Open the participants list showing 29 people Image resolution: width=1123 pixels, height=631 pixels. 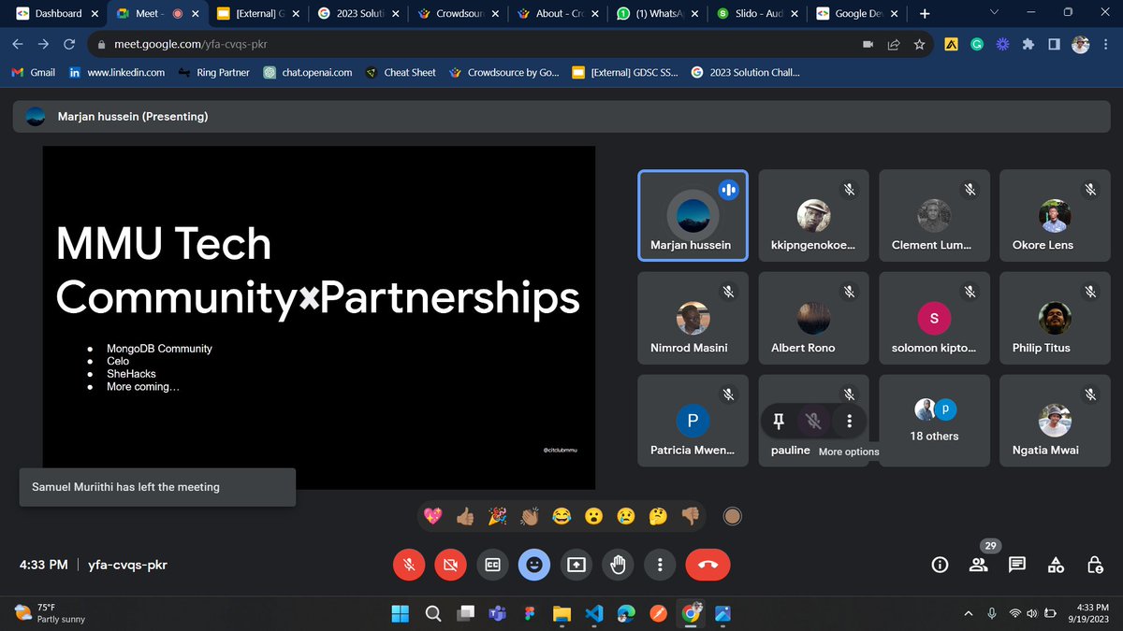tap(979, 565)
